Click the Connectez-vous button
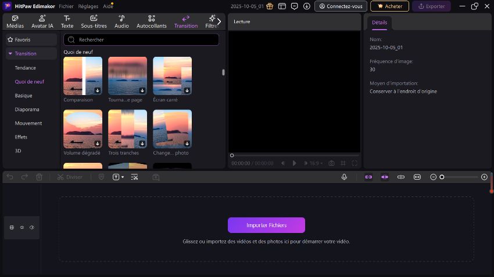494x277 pixels. coord(341,6)
